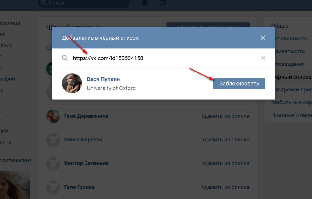This screenshot has width=312, height=199.
Task: Click Виктор Зеленьев's default avatar icon
Action: [x=53, y=163]
